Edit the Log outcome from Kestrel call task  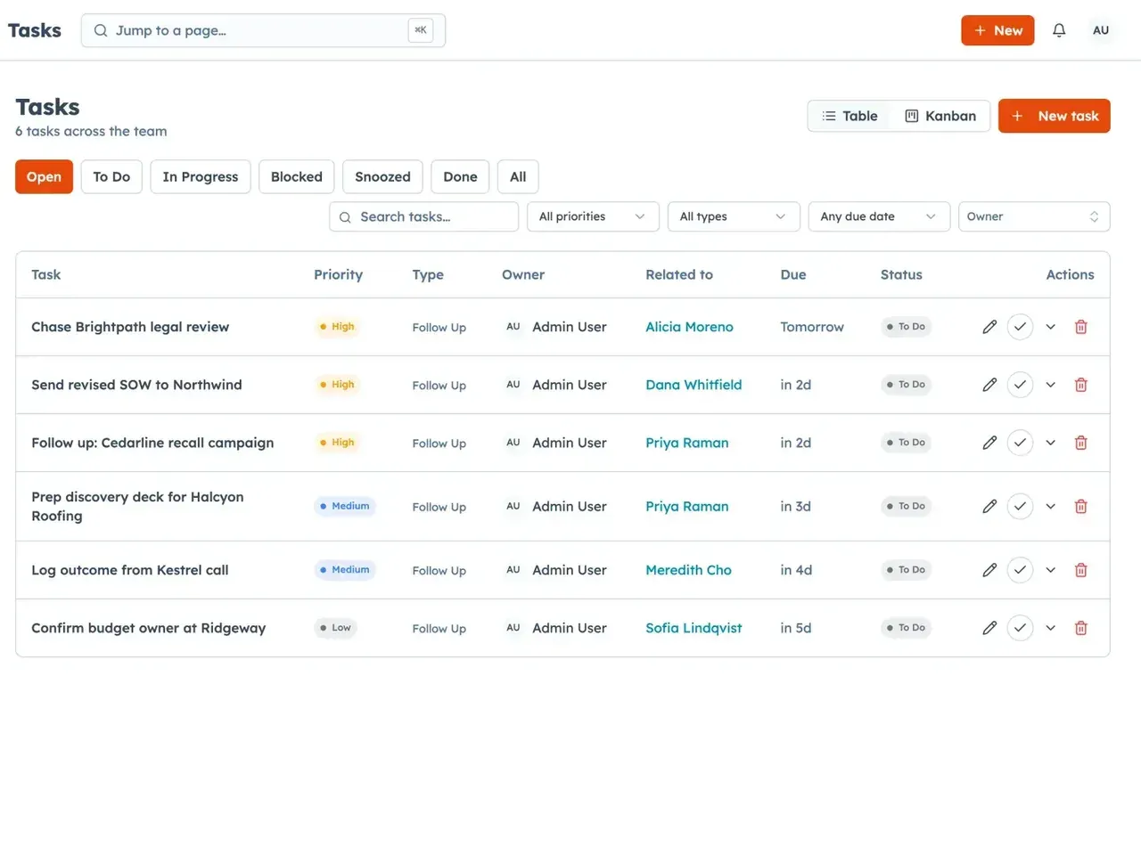(x=989, y=570)
